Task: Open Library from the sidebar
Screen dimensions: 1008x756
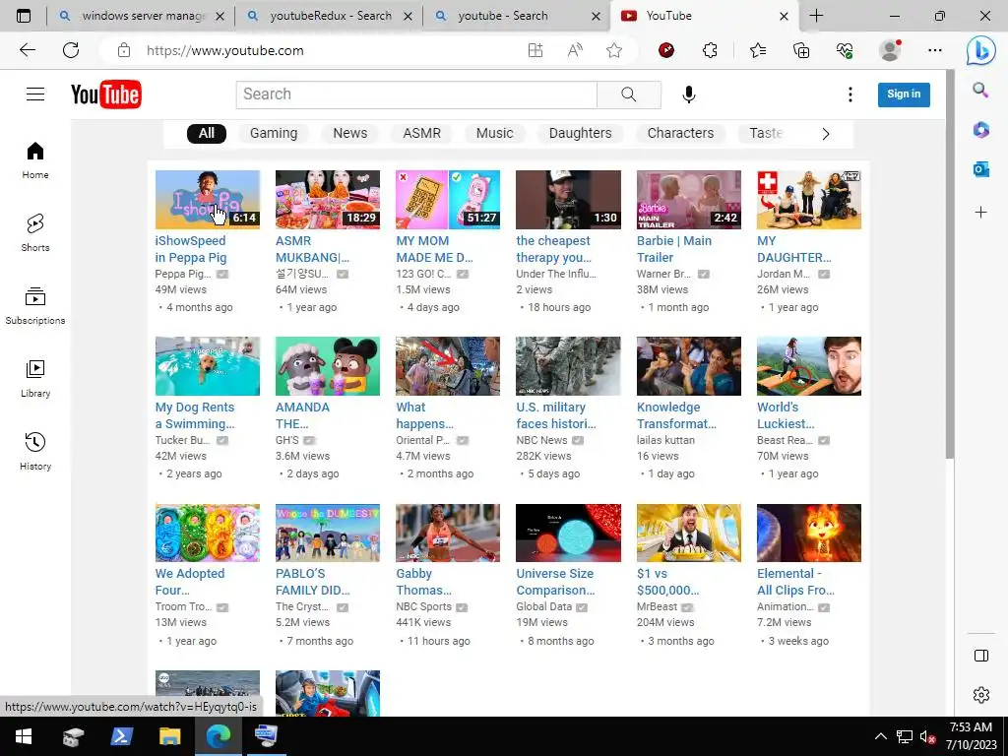Action: point(35,379)
